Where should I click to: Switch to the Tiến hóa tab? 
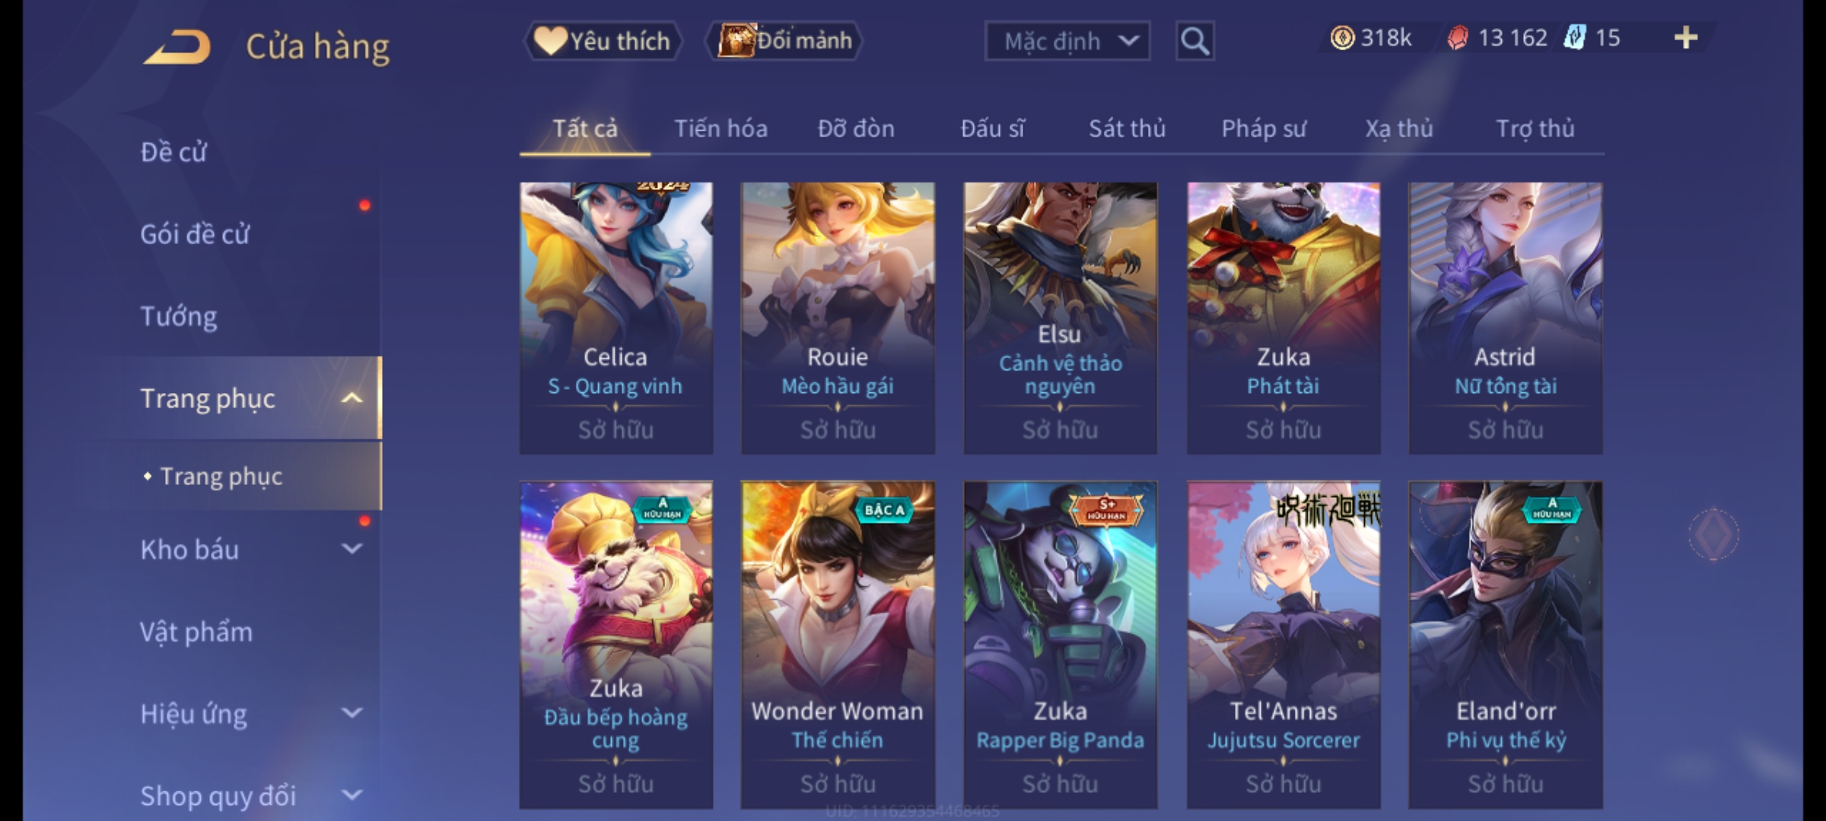(721, 128)
